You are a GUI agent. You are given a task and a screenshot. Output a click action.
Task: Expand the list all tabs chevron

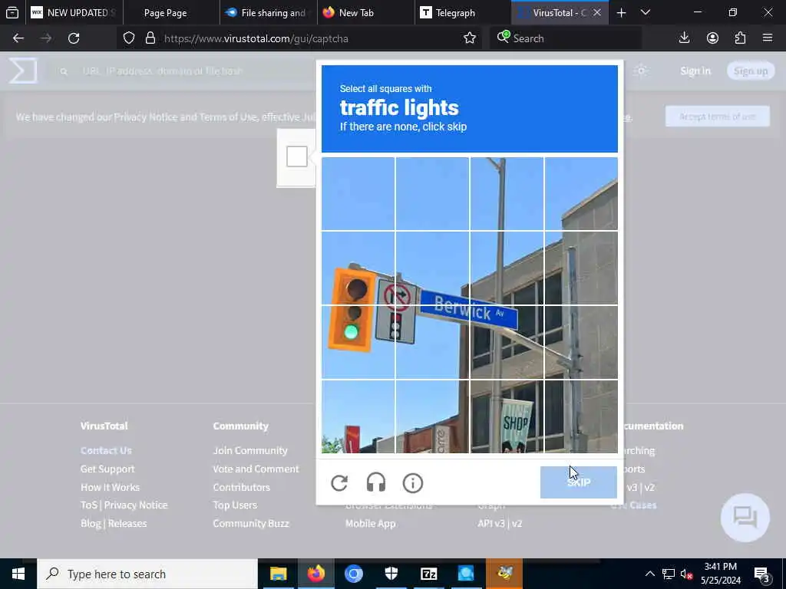(646, 12)
